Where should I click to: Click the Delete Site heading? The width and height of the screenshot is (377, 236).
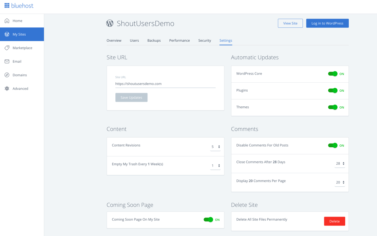pos(244,205)
